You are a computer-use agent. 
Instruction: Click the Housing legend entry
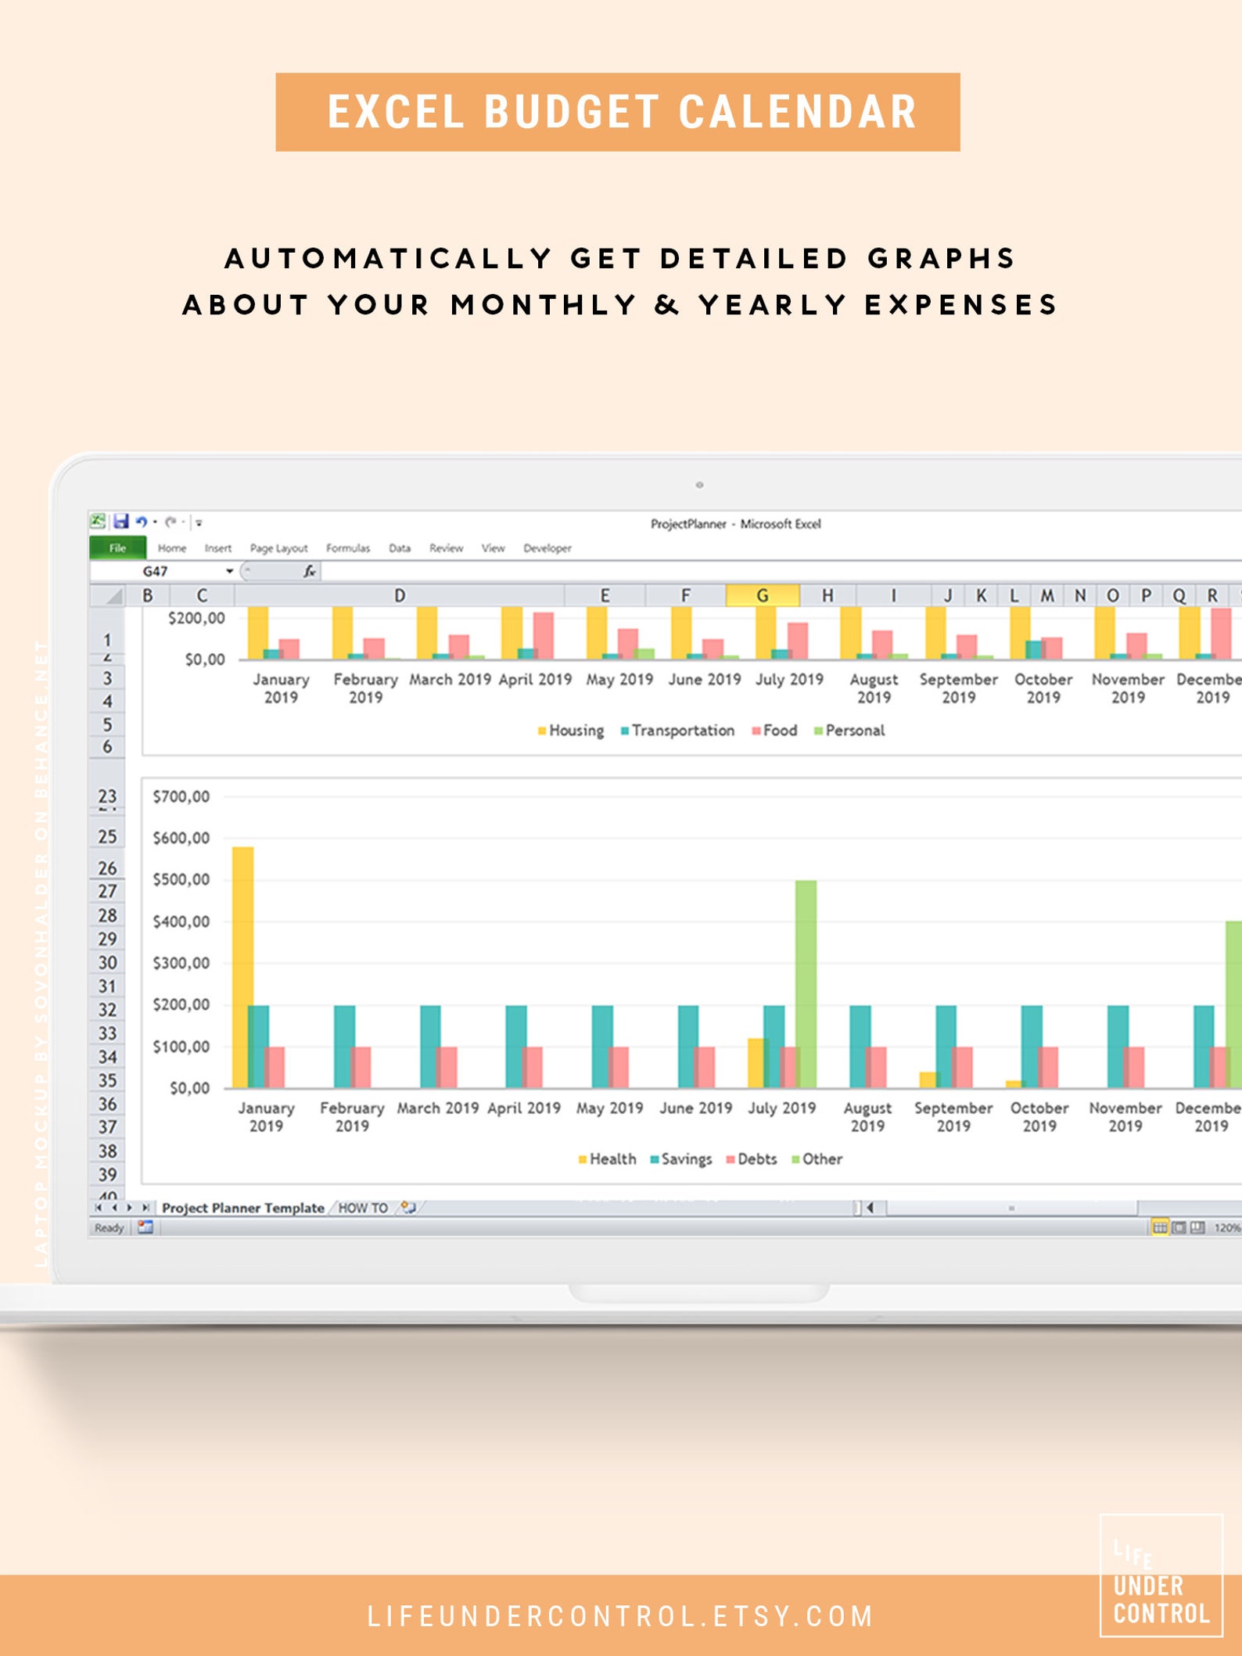[x=571, y=731]
